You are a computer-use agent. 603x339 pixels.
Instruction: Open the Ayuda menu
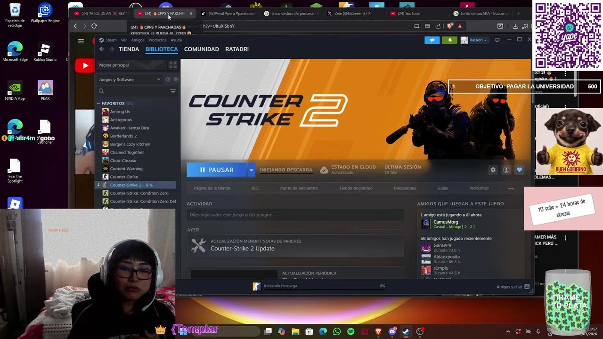(176, 40)
